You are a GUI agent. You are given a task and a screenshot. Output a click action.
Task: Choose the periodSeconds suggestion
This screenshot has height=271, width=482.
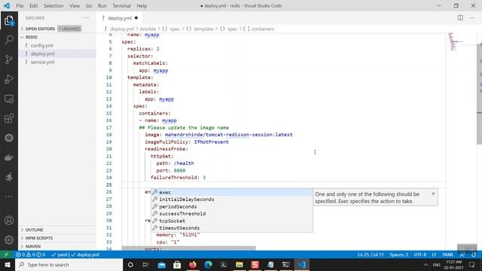pos(232,206)
